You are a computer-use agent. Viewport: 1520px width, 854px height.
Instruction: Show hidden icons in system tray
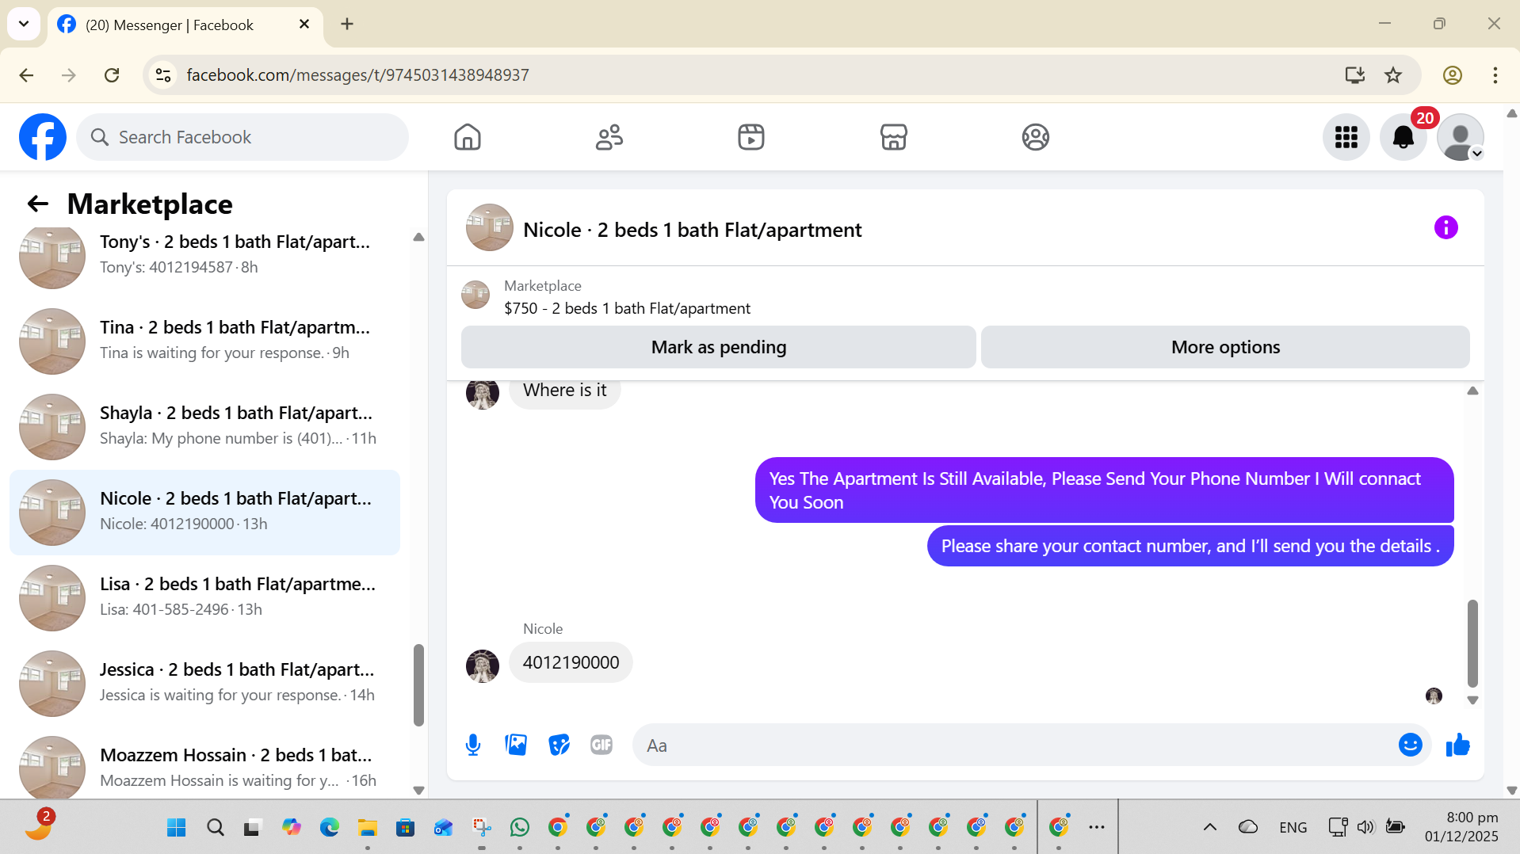coord(1209,827)
